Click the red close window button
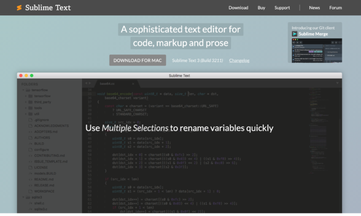Screen dimensions: 361x216 tap(21, 76)
